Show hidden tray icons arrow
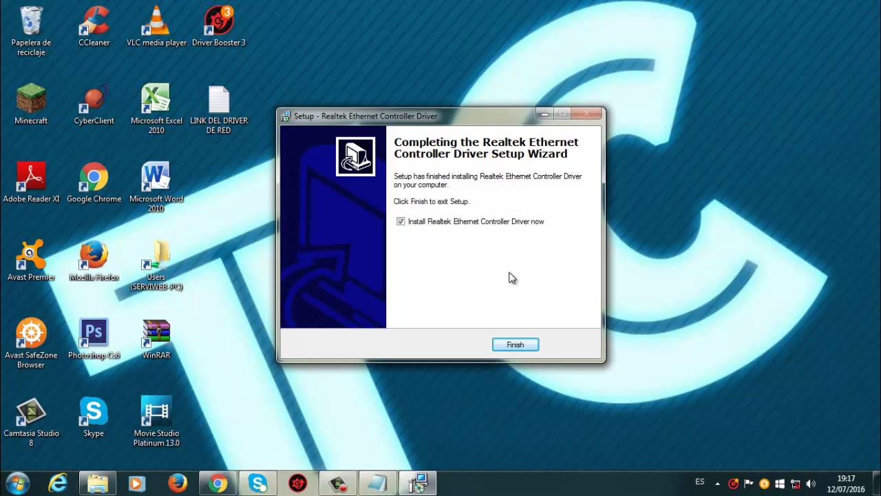 [x=718, y=484]
